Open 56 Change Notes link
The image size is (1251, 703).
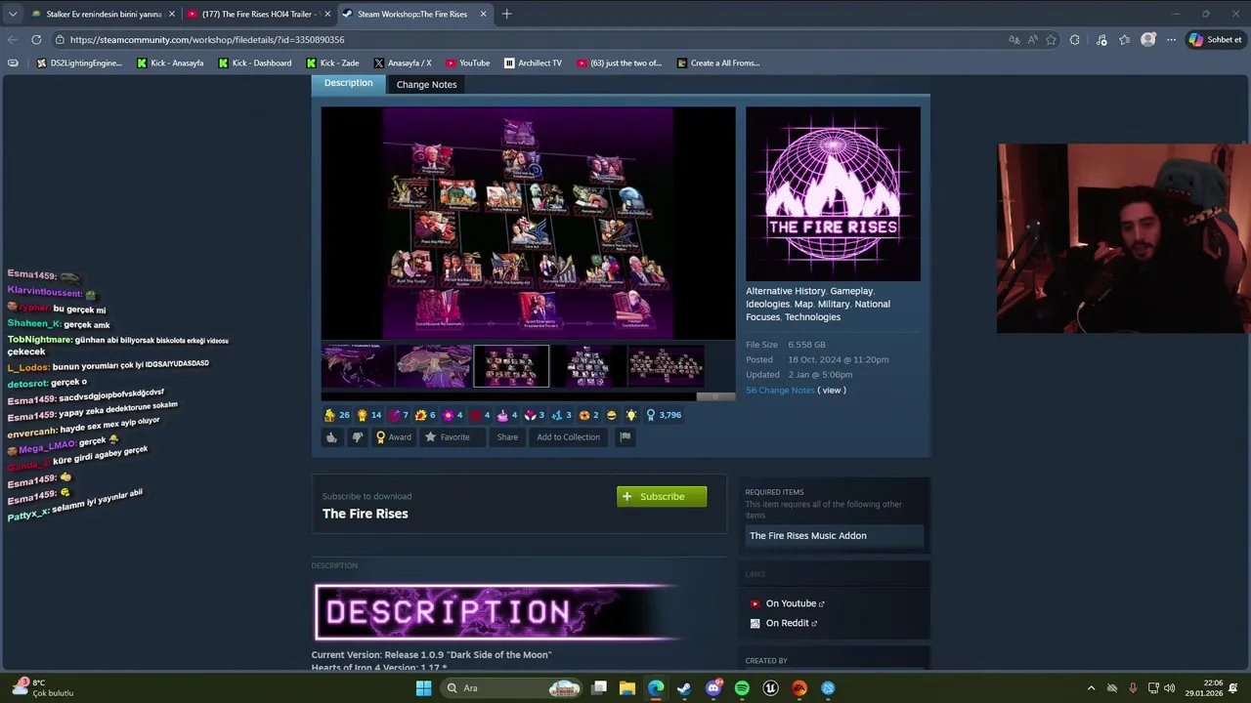click(780, 390)
